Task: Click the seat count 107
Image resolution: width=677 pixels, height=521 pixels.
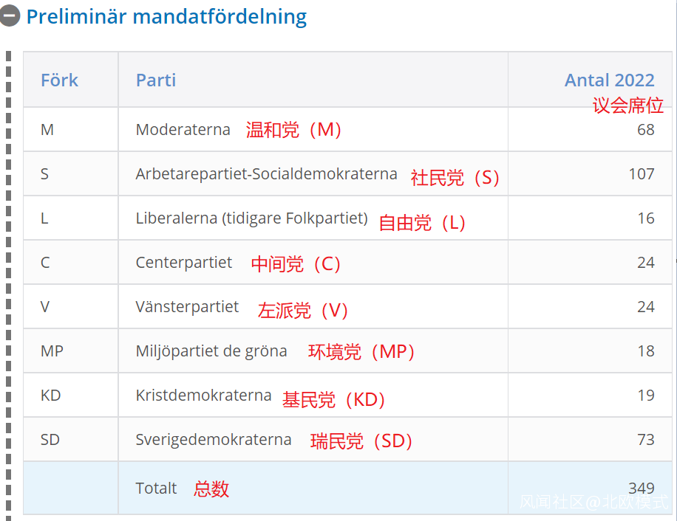Action: (642, 174)
